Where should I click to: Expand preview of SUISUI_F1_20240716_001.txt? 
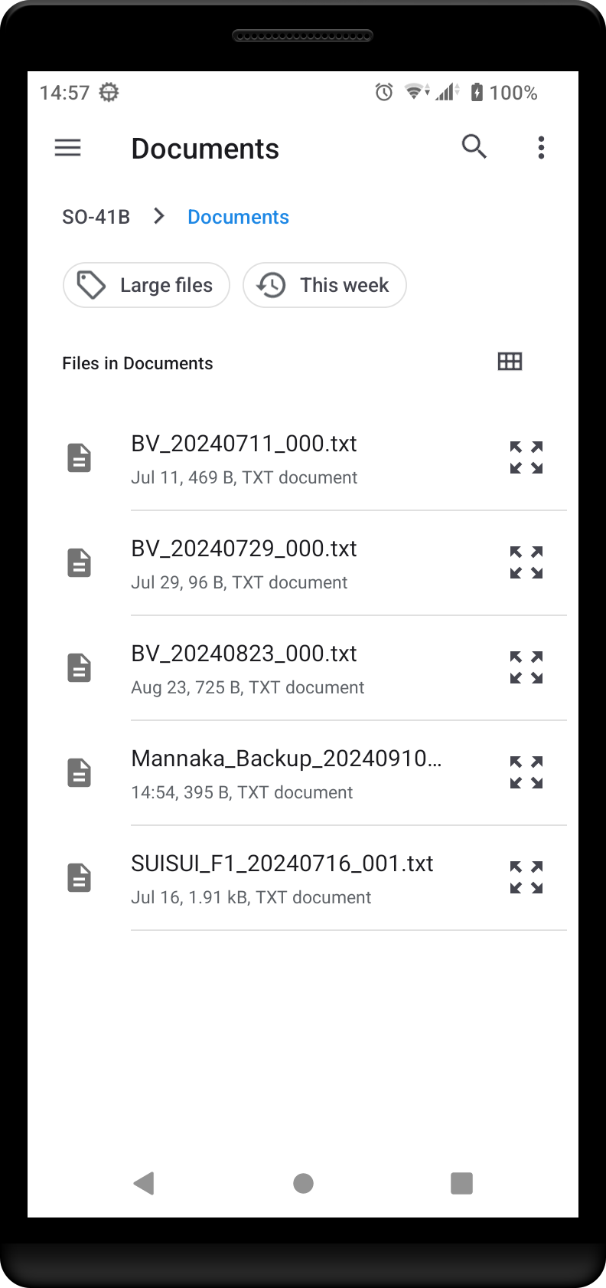(526, 877)
